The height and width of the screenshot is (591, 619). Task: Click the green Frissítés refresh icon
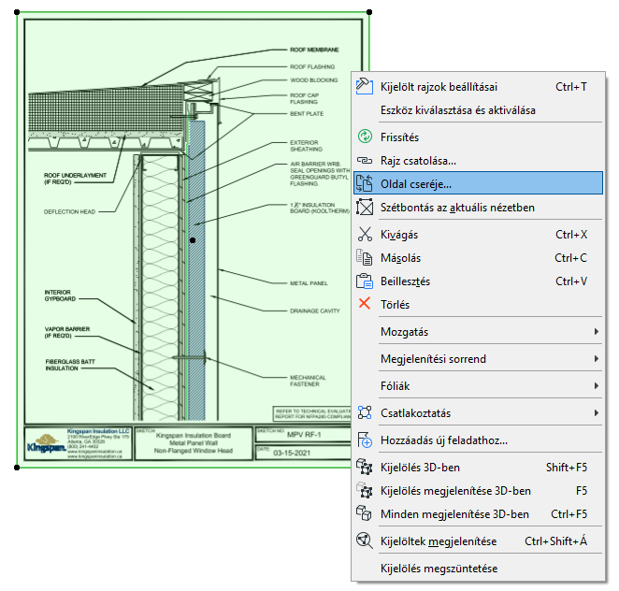tap(365, 137)
